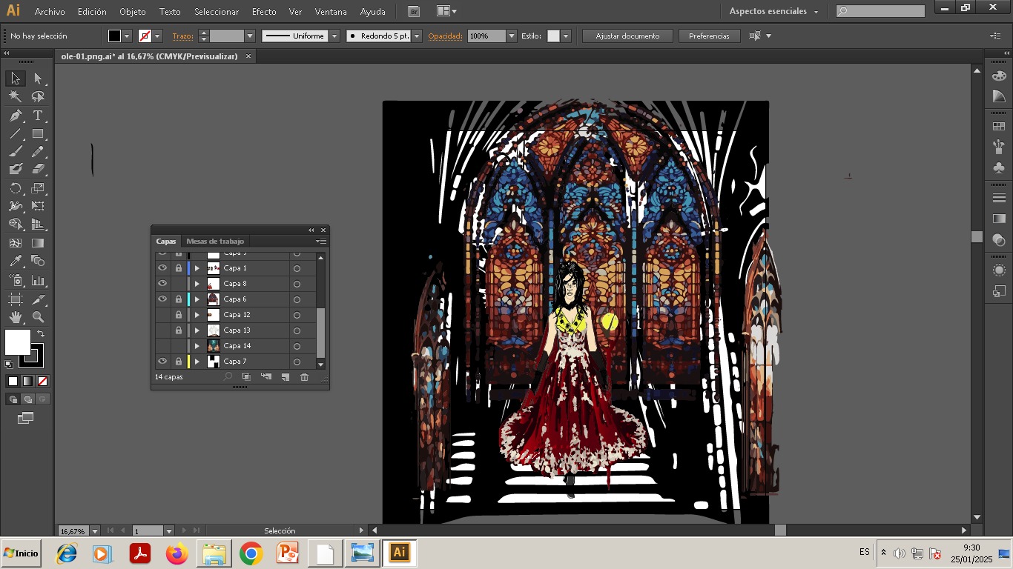Open Firefox from the taskbar
Screen dimensions: 1013x569
click(176, 553)
